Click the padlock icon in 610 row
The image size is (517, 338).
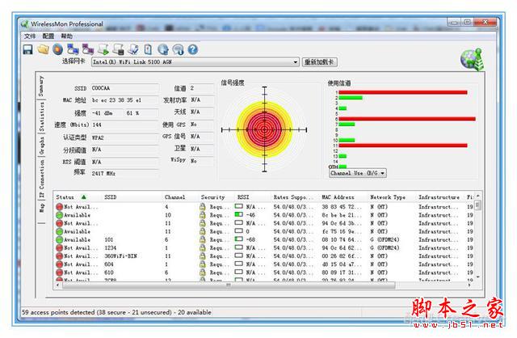click(203, 273)
